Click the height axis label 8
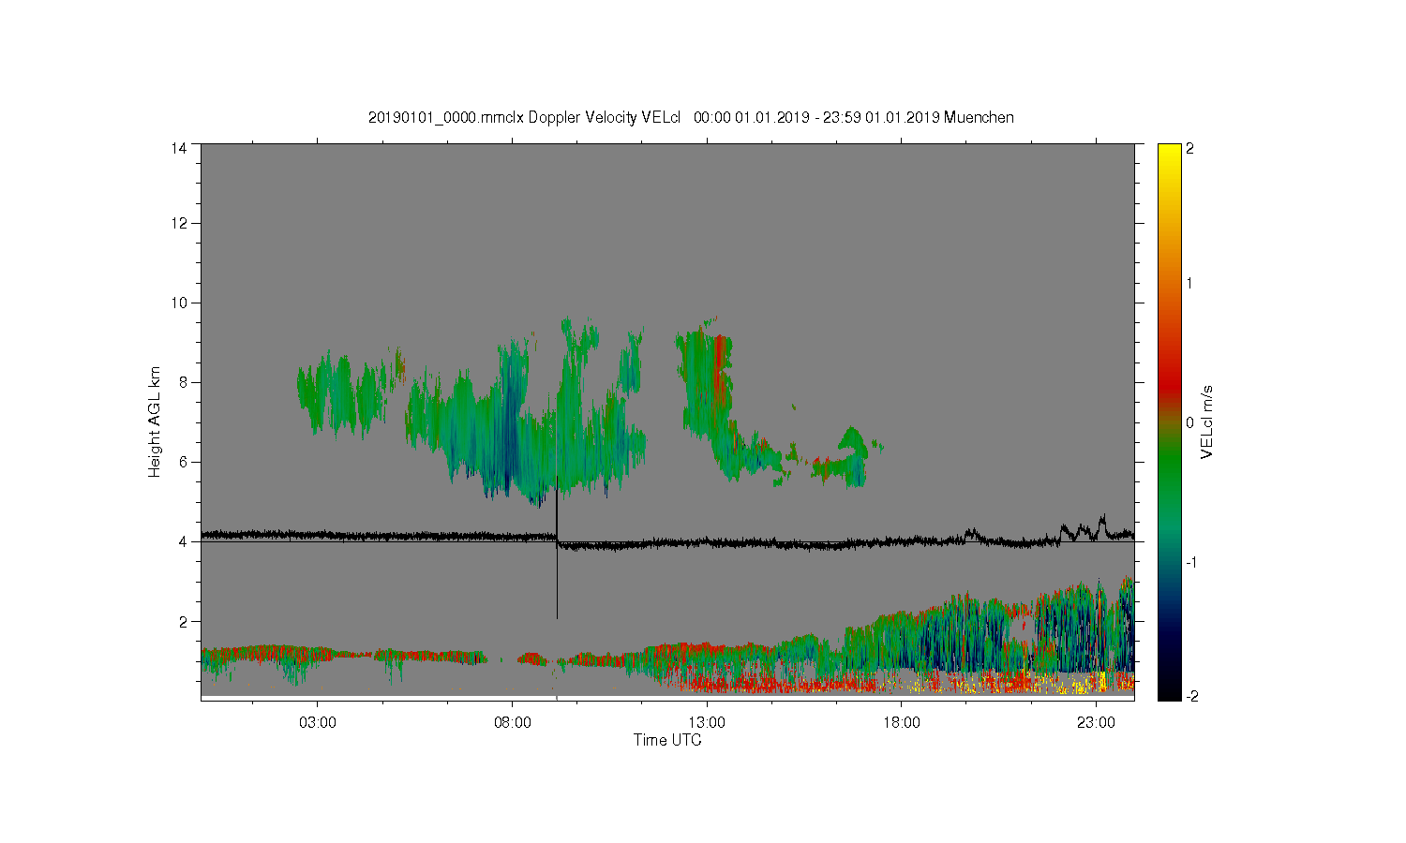 pos(183,382)
